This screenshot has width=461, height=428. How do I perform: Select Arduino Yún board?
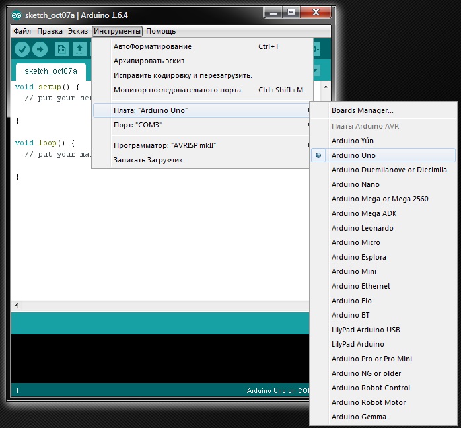point(383,141)
